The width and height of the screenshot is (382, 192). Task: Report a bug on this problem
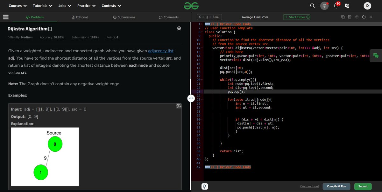pyautogui.click(x=179, y=28)
